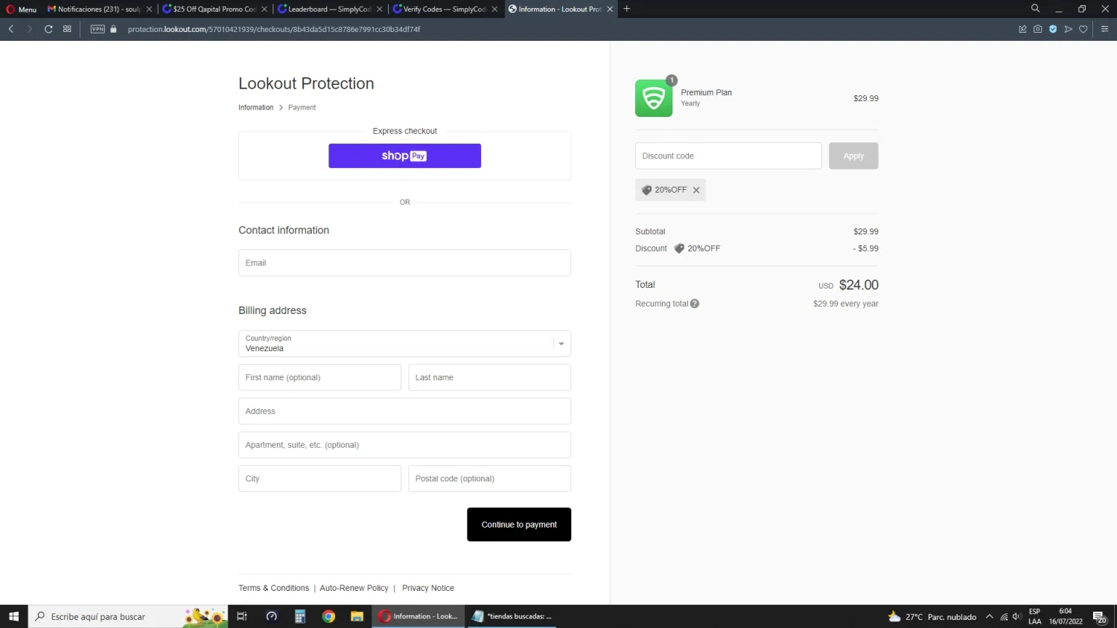This screenshot has height=628, width=1117.
Task: Focus the First name (optional) field
Action: [x=319, y=377]
